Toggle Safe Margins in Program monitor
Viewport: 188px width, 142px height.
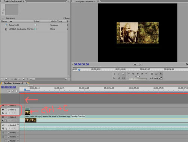(156, 74)
